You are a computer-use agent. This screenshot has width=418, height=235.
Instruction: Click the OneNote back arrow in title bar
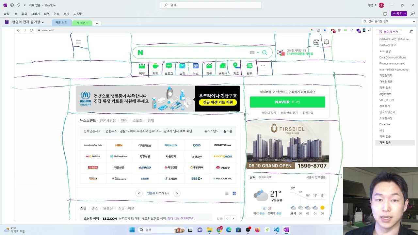tap(12, 5)
